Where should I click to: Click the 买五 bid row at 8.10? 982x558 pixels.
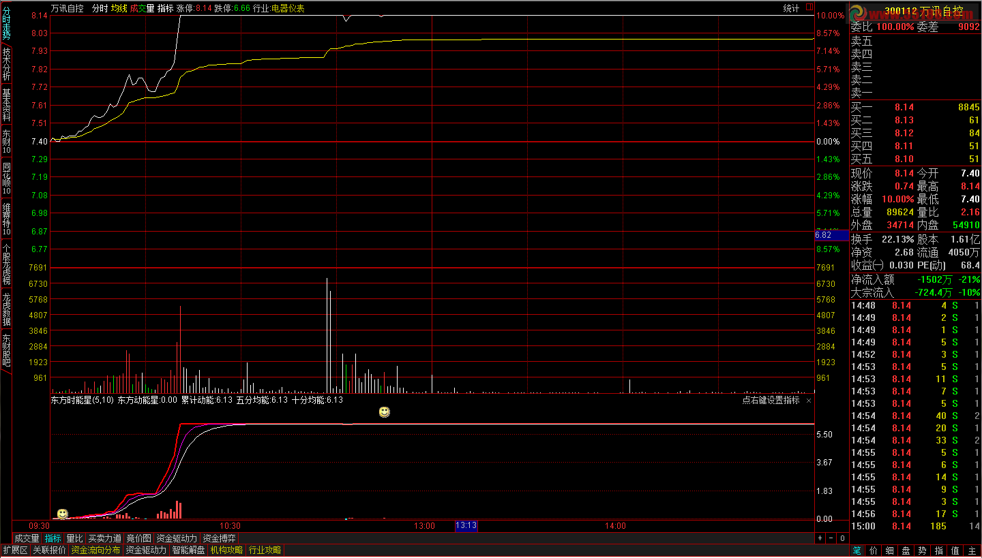point(915,159)
